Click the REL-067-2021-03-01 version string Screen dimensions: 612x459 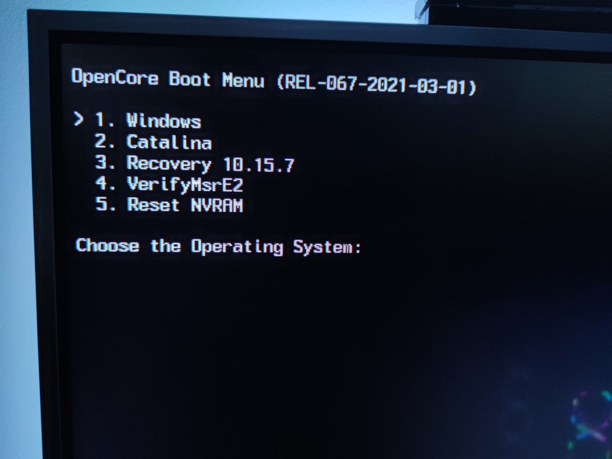(x=376, y=84)
